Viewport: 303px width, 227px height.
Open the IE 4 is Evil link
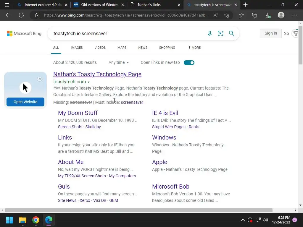click(x=165, y=113)
